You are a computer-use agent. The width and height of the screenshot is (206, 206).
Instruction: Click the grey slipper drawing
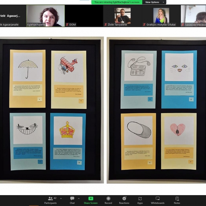[139, 130]
